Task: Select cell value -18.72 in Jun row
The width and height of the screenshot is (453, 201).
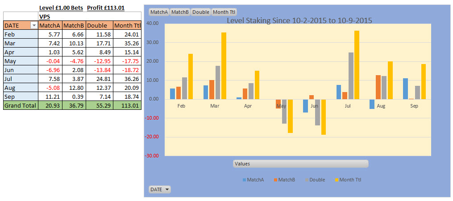Action: click(127, 70)
